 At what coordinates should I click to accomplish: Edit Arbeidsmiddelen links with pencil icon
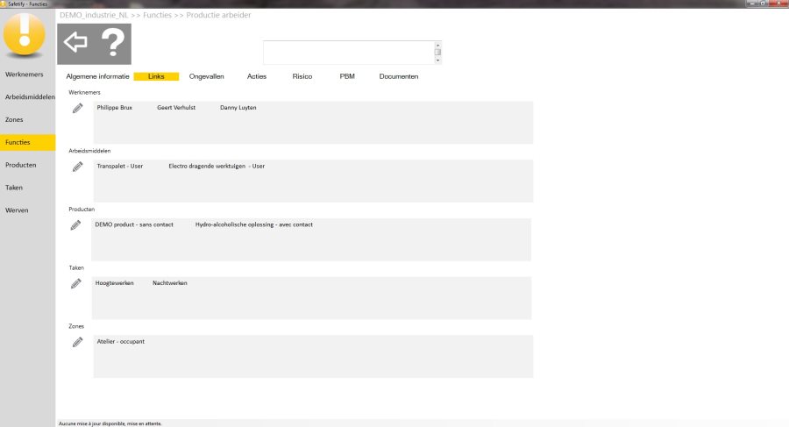click(77, 167)
